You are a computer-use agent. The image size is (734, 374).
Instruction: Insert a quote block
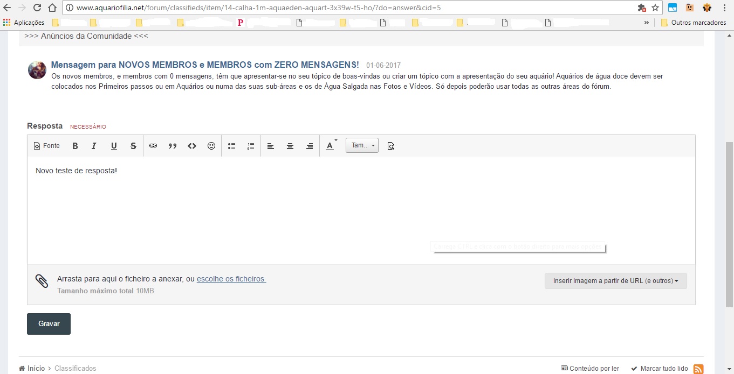point(173,146)
